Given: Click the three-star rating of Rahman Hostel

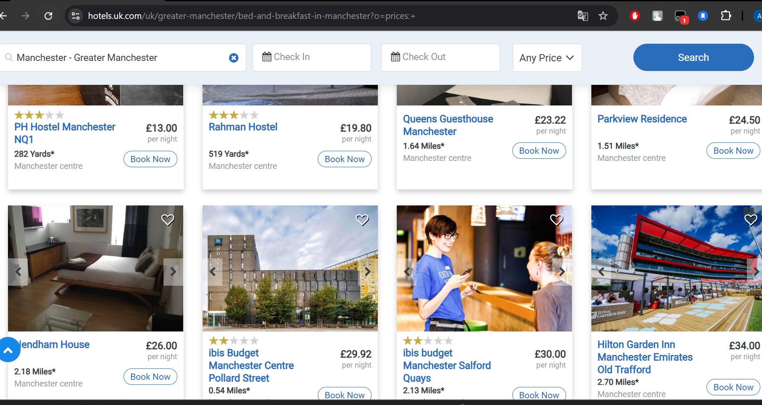Looking at the screenshot, I should pos(234,115).
